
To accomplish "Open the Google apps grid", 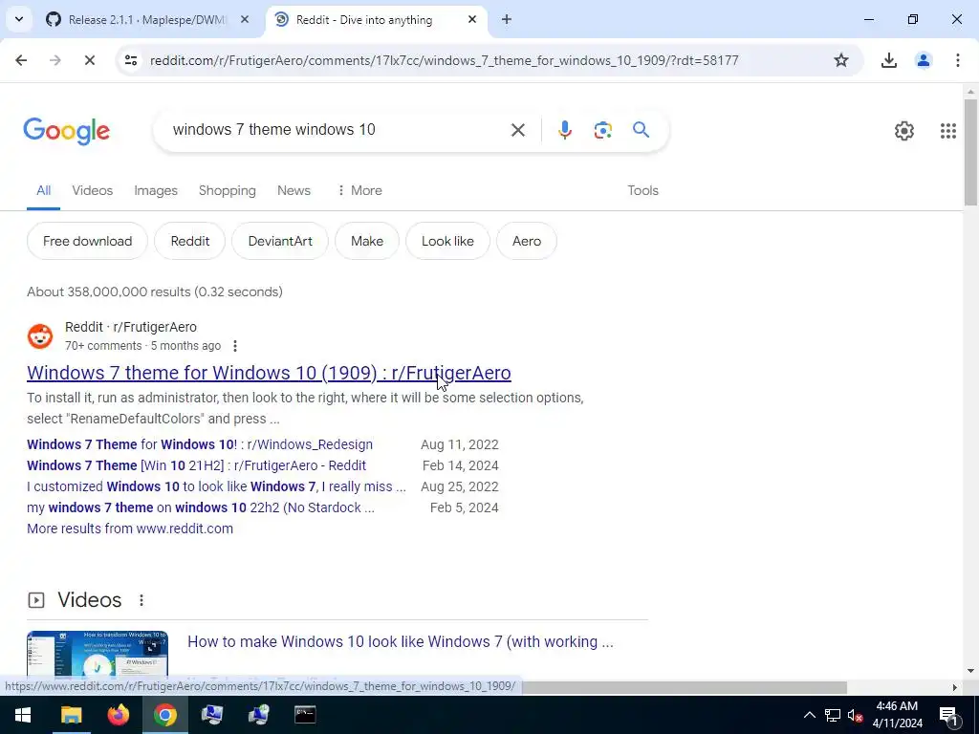I will point(947,130).
